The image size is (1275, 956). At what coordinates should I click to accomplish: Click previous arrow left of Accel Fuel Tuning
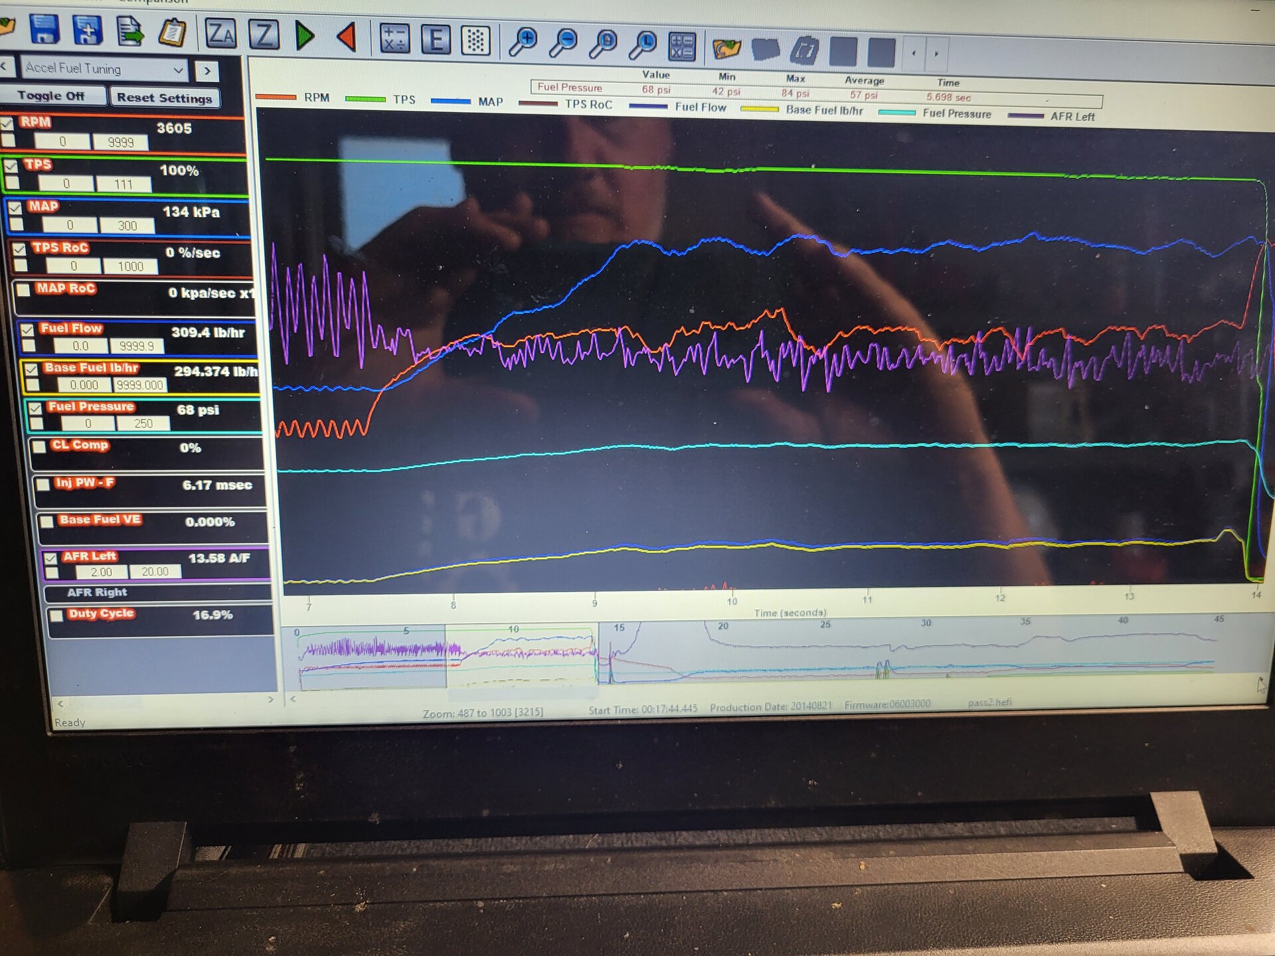(x=5, y=66)
